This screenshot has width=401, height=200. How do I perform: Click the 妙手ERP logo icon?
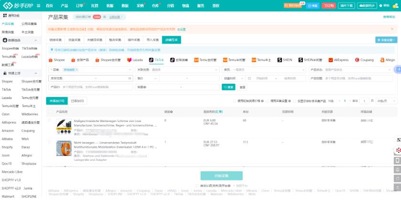pyautogui.click(x=6, y=6)
